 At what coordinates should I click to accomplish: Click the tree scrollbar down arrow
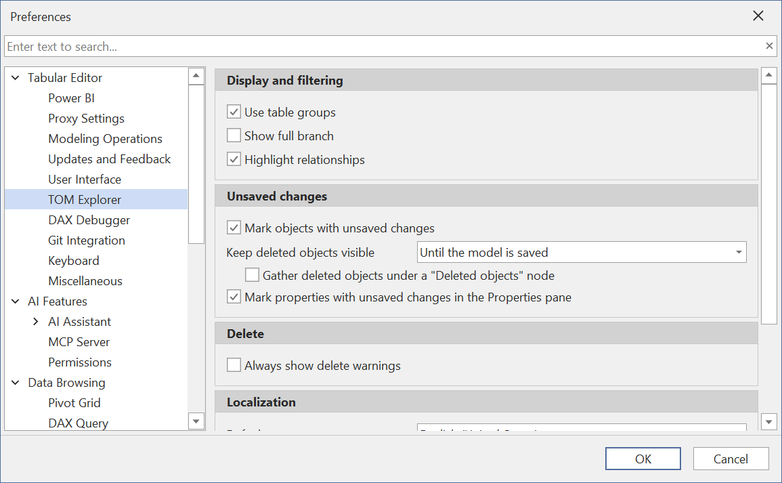pyautogui.click(x=196, y=421)
